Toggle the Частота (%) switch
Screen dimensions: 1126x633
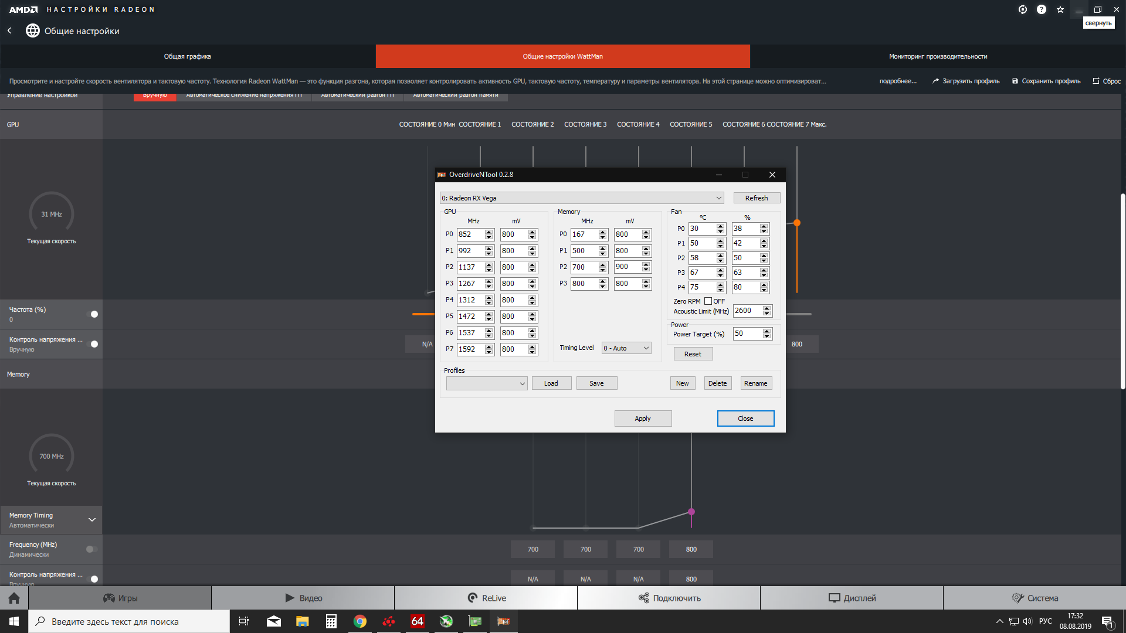pyautogui.click(x=92, y=314)
